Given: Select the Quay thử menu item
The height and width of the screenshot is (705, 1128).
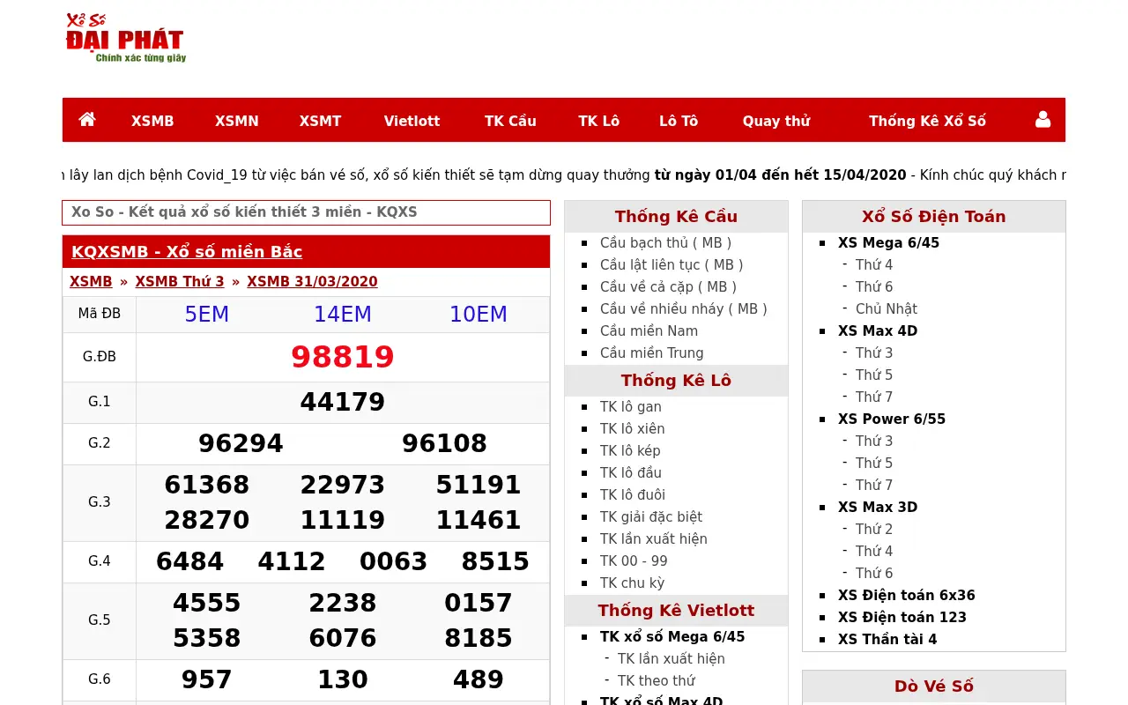Looking at the screenshot, I should (x=775, y=121).
